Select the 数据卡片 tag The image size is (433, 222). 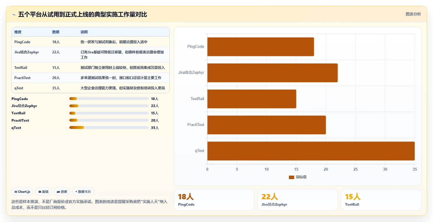coord(83,192)
